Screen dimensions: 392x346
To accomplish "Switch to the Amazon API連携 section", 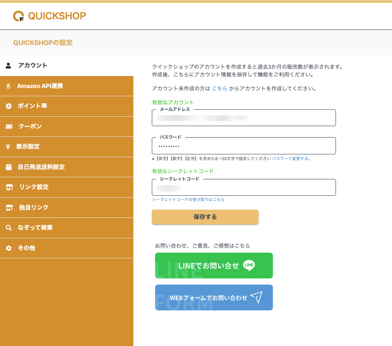I will 40,86.
